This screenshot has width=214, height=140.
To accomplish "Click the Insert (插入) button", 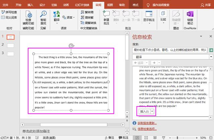I will coord(144,111).
